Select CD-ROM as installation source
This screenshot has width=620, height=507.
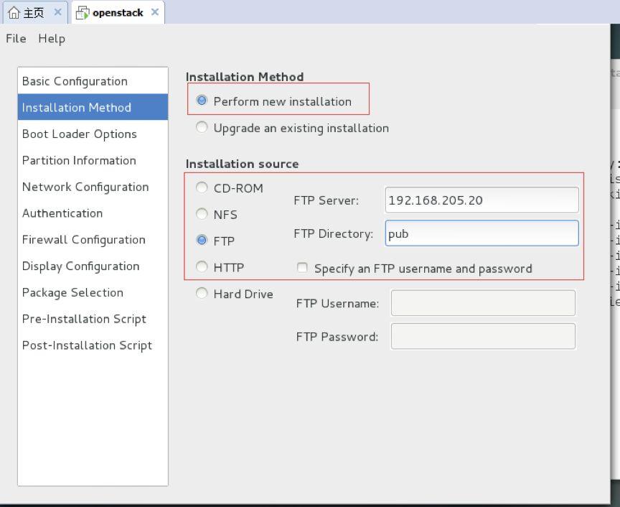tap(202, 188)
